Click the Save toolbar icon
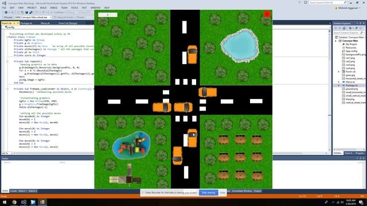 coord(26,13)
